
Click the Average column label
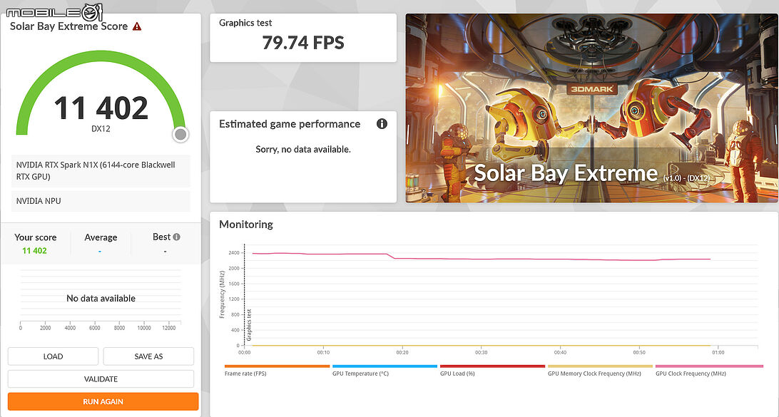pyautogui.click(x=101, y=237)
